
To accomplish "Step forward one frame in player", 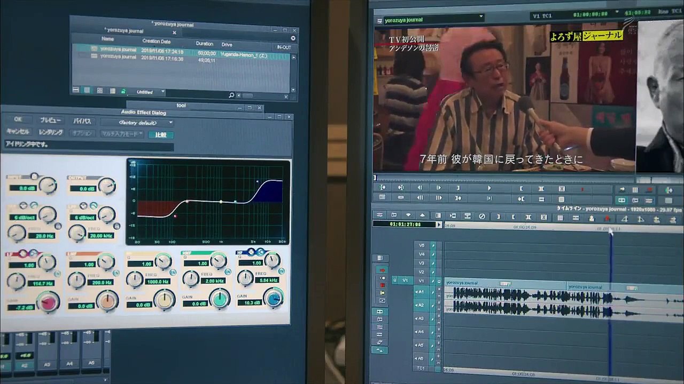I will (x=439, y=188).
